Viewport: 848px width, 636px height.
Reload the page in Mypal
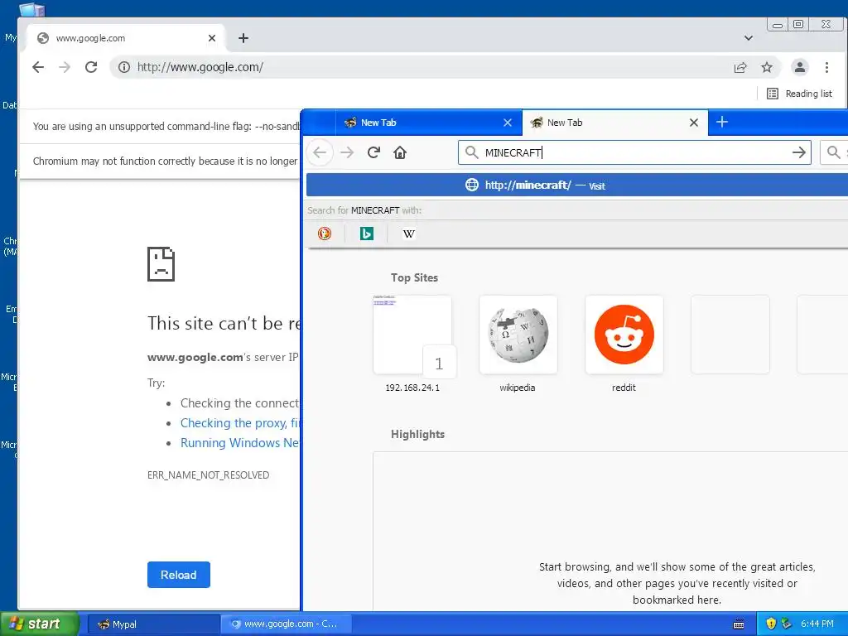click(x=373, y=152)
